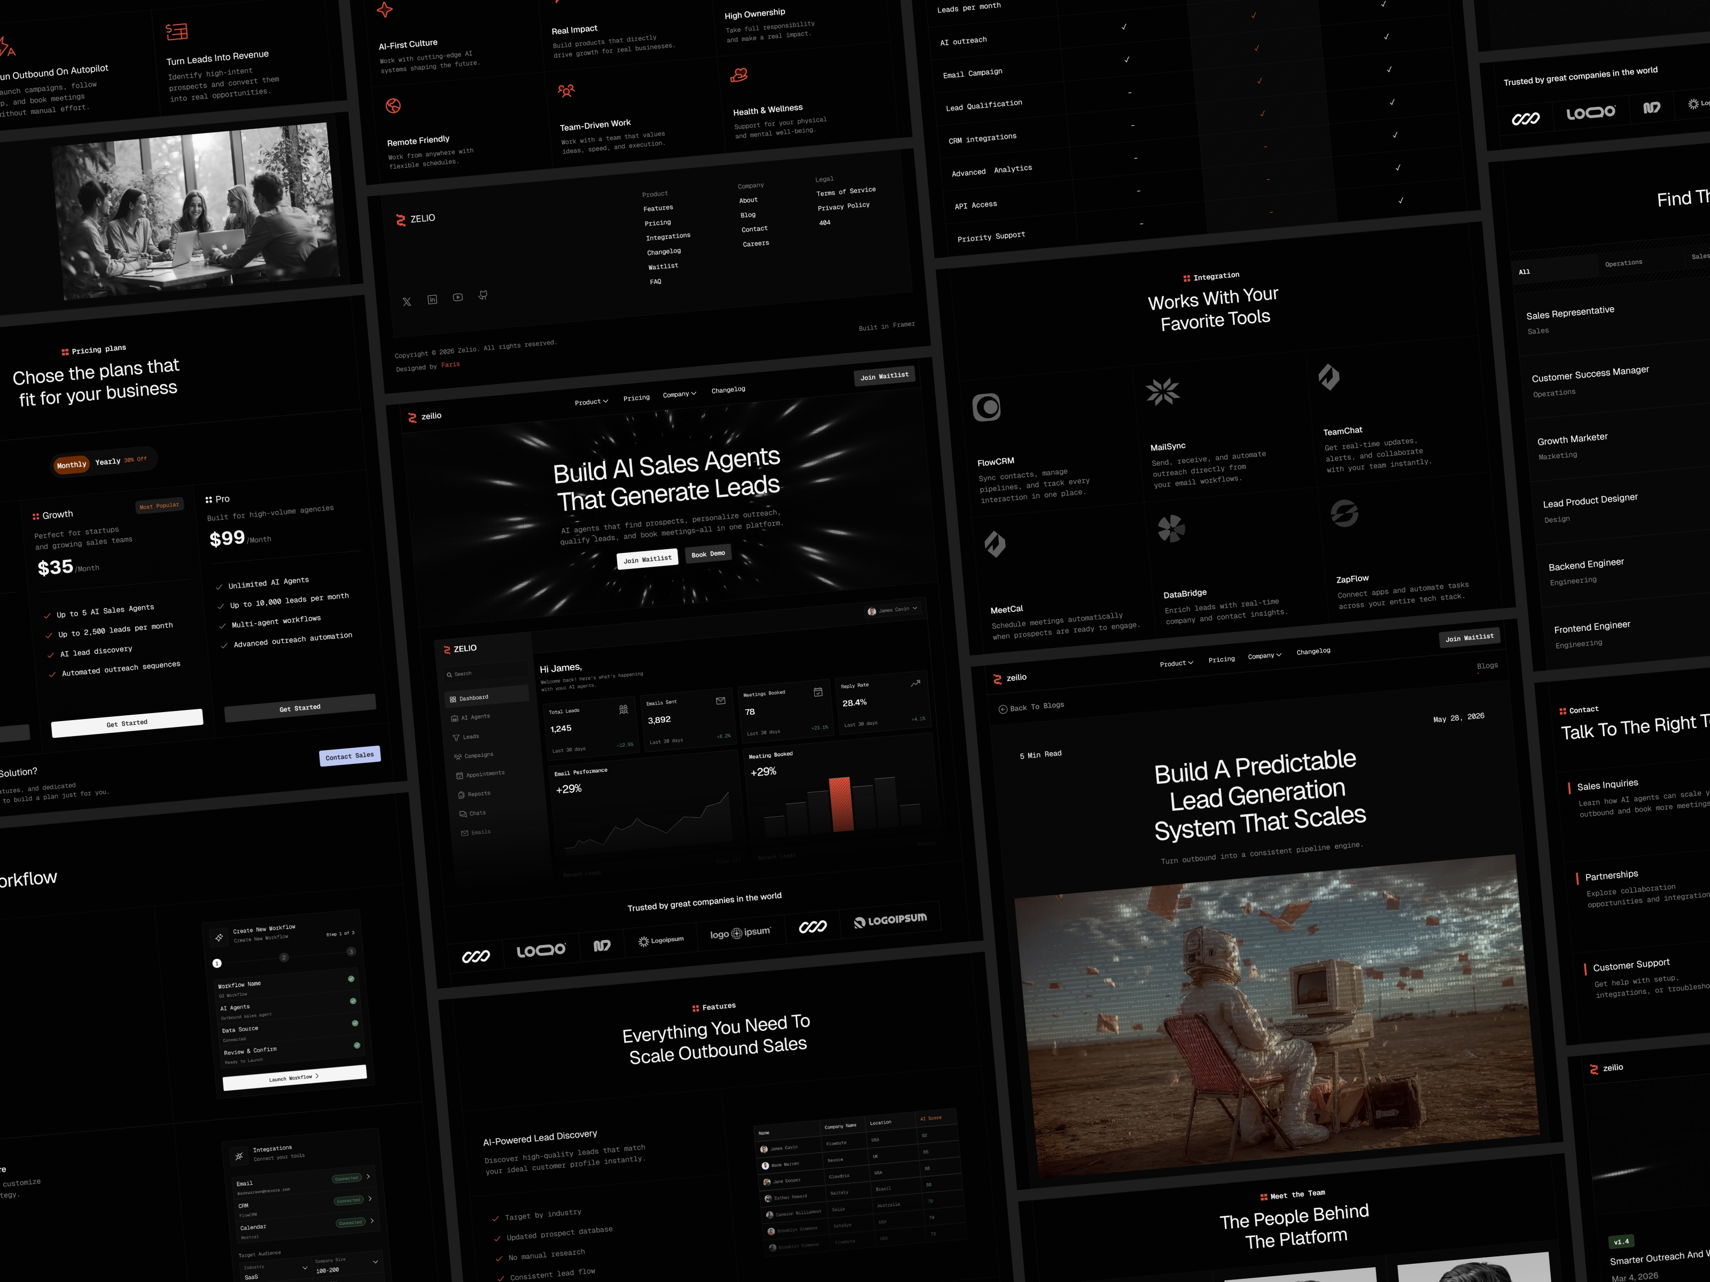
Task: Click the ZELIO logo in the footer
Action: pos(415,220)
